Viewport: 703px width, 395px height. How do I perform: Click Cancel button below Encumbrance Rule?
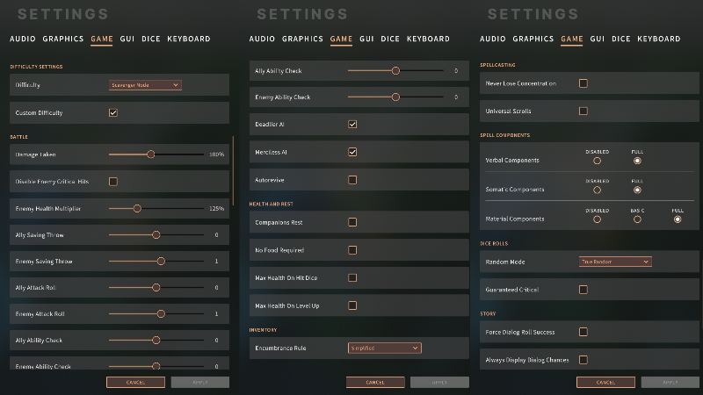tap(375, 383)
